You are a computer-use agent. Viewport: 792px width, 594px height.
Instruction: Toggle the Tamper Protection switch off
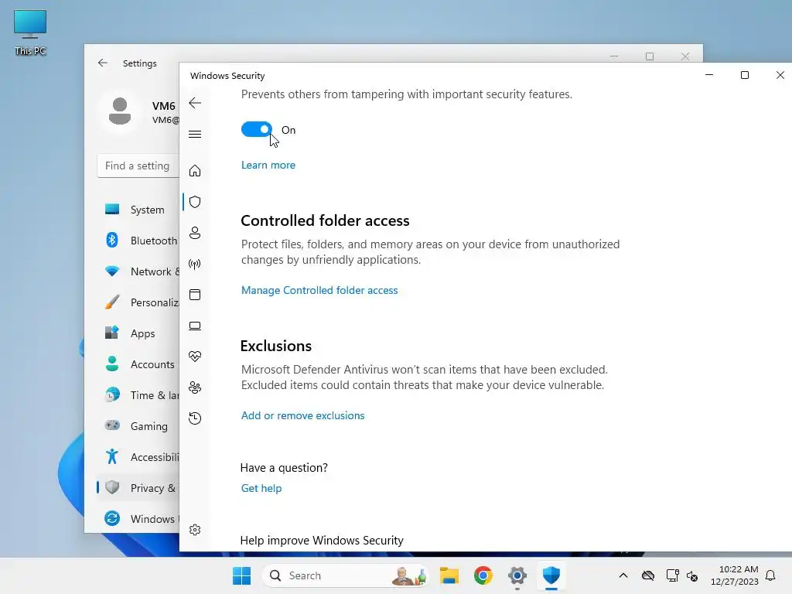pyautogui.click(x=257, y=130)
